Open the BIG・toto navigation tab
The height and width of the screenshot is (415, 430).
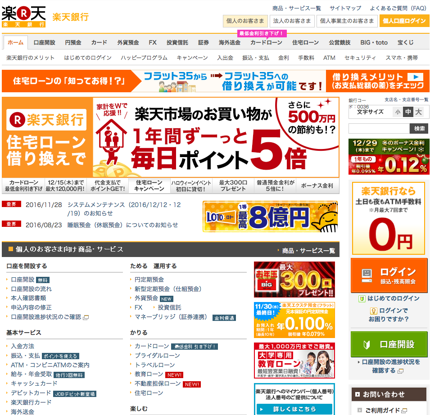point(374,42)
